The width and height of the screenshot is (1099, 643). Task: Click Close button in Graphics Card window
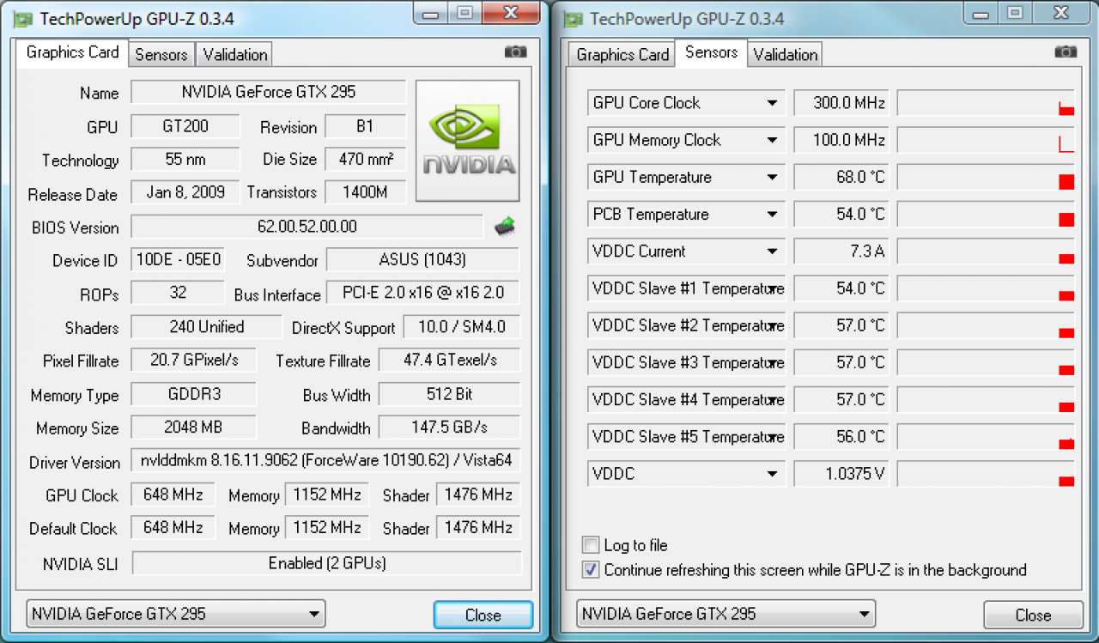click(x=483, y=615)
